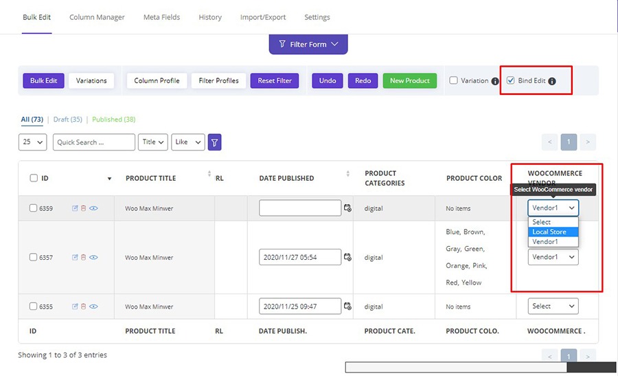Click the purple Bulk Edit button
This screenshot has height=376, width=618.
[x=43, y=80]
